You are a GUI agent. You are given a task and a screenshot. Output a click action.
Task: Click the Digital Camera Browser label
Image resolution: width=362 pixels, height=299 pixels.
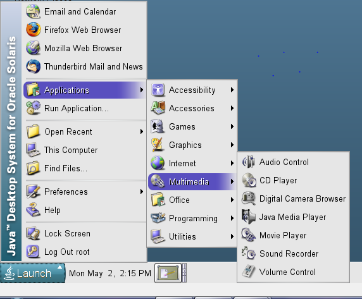point(303,198)
